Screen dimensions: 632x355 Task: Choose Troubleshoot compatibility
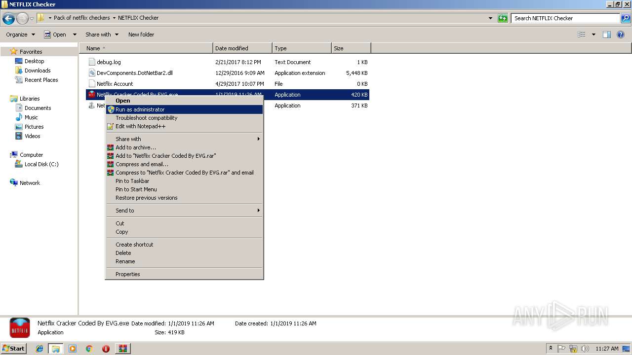(185, 118)
